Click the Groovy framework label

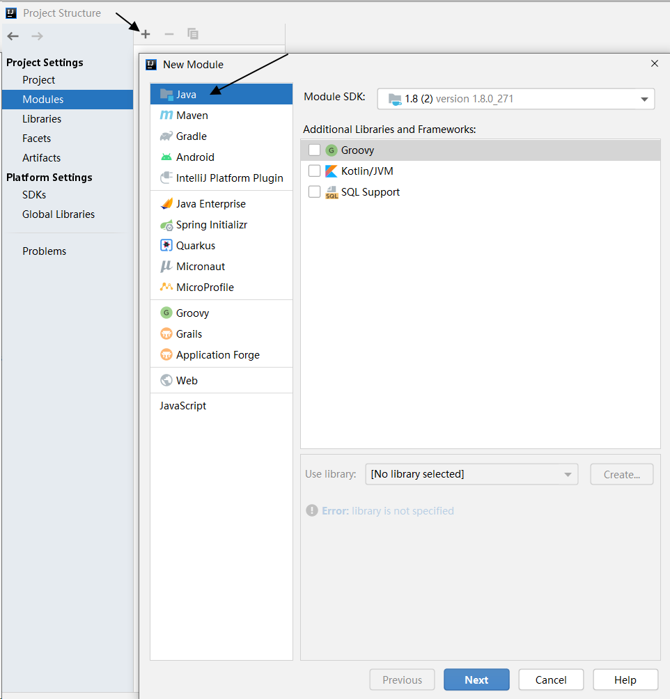357,150
